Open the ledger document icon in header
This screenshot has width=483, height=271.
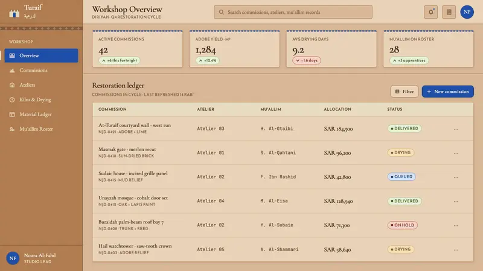[x=449, y=12]
